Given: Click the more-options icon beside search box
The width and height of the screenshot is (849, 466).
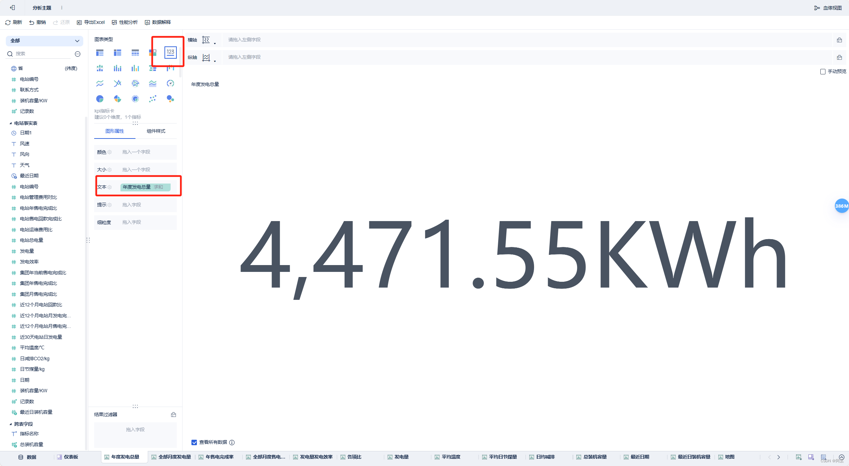Looking at the screenshot, I should coord(77,54).
